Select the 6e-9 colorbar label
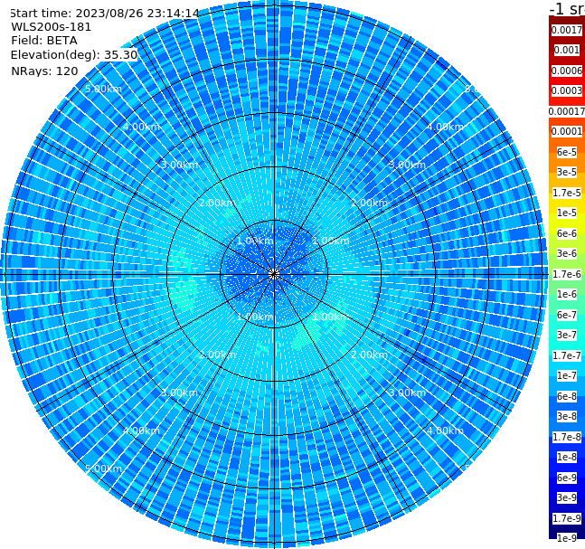The height and width of the screenshot is (549, 585). 567,478
